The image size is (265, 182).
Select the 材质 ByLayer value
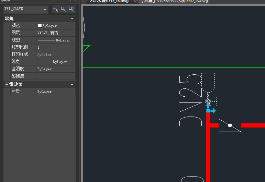(56, 92)
